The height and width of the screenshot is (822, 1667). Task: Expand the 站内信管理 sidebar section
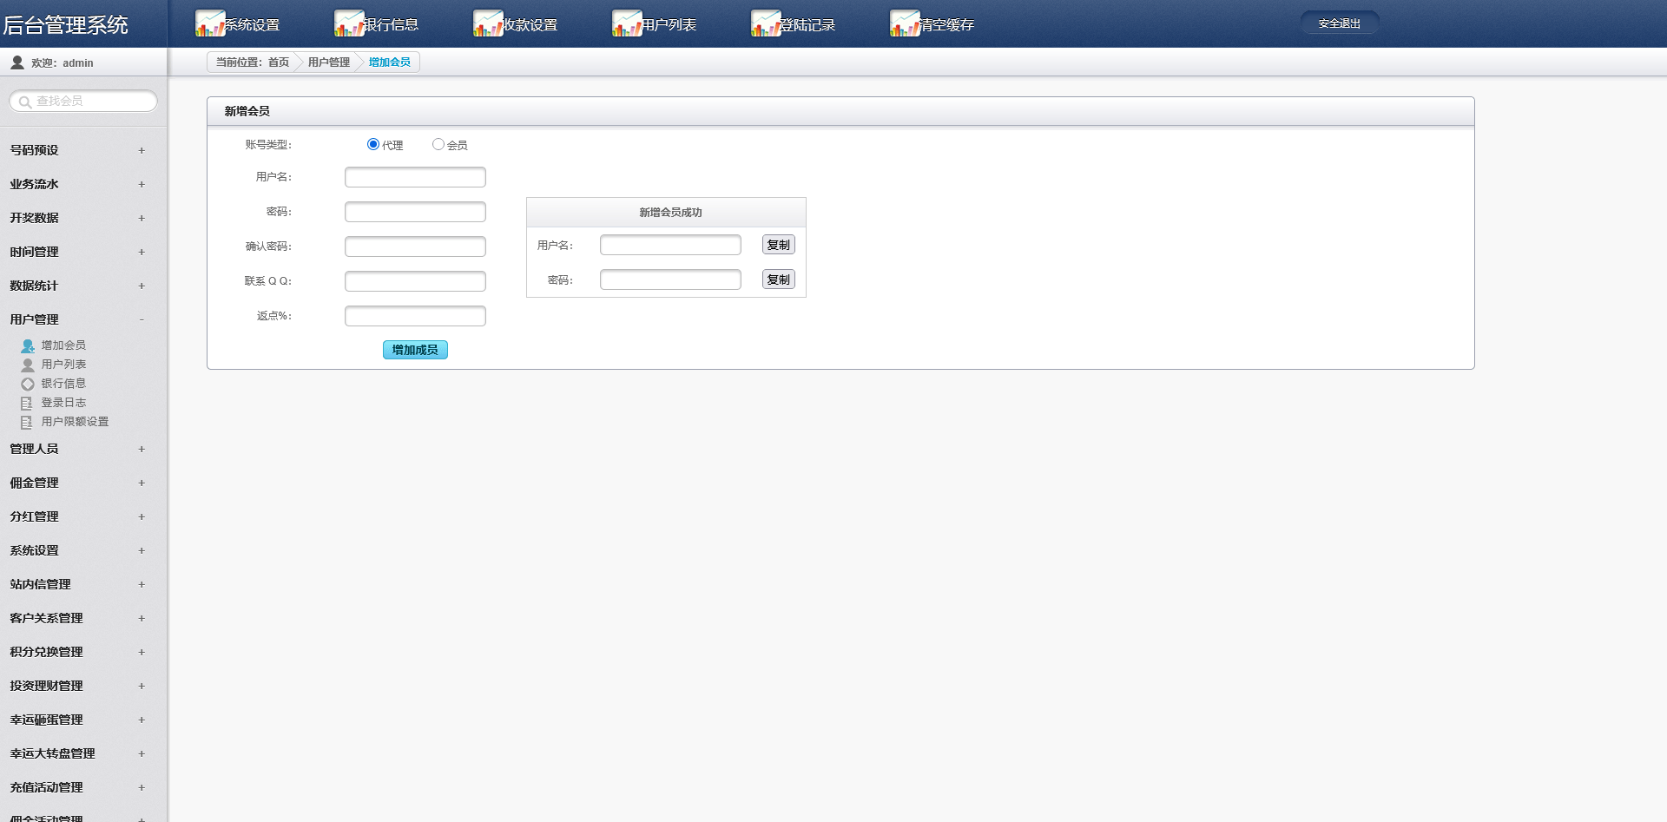coord(142,584)
